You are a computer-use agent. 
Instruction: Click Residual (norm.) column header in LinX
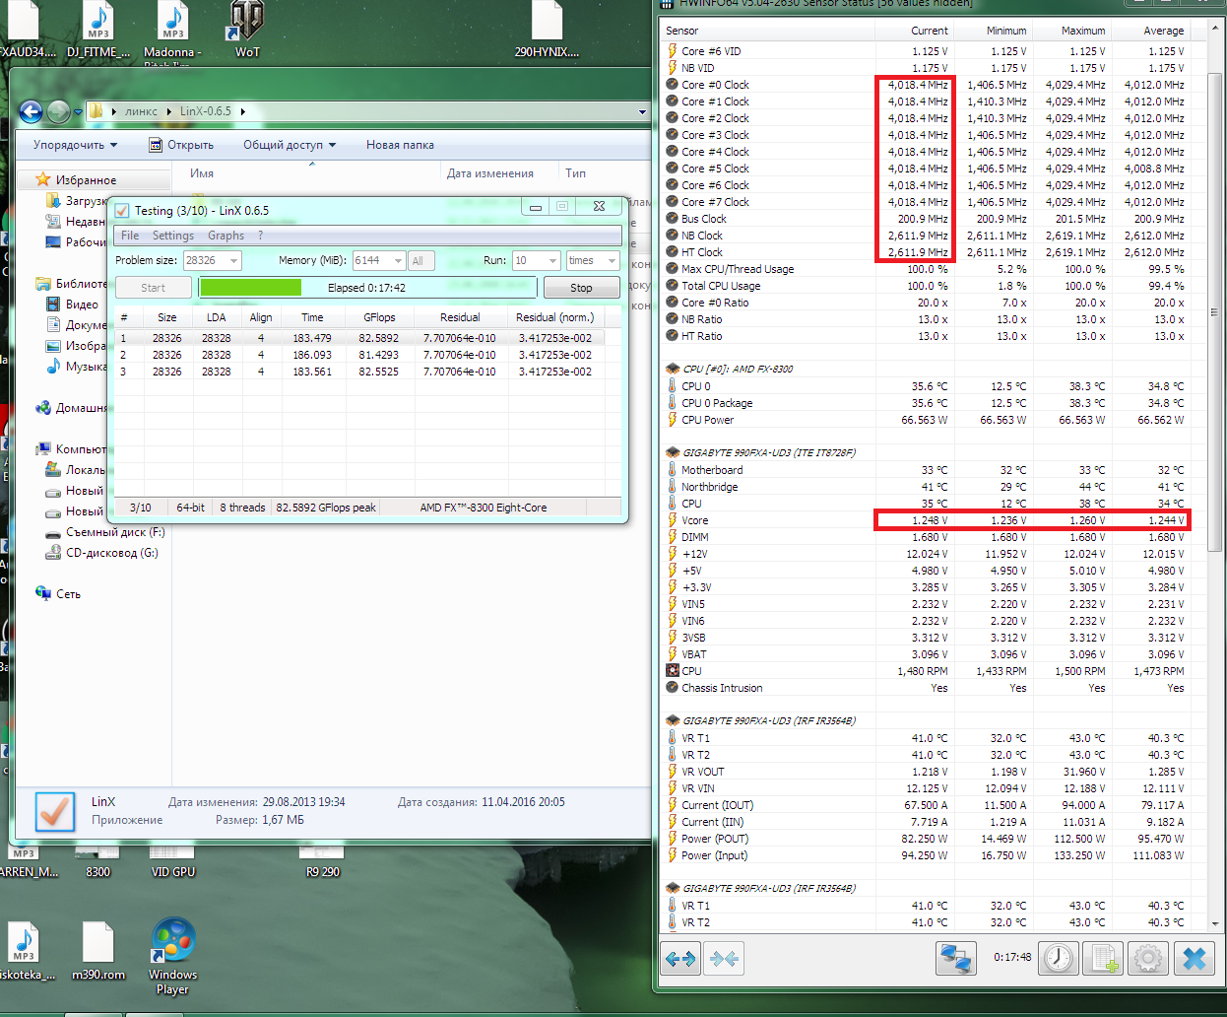tap(554, 317)
